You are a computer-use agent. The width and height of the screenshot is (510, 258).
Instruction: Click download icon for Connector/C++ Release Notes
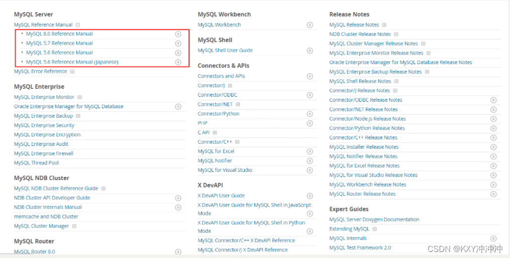pos(493,138)
